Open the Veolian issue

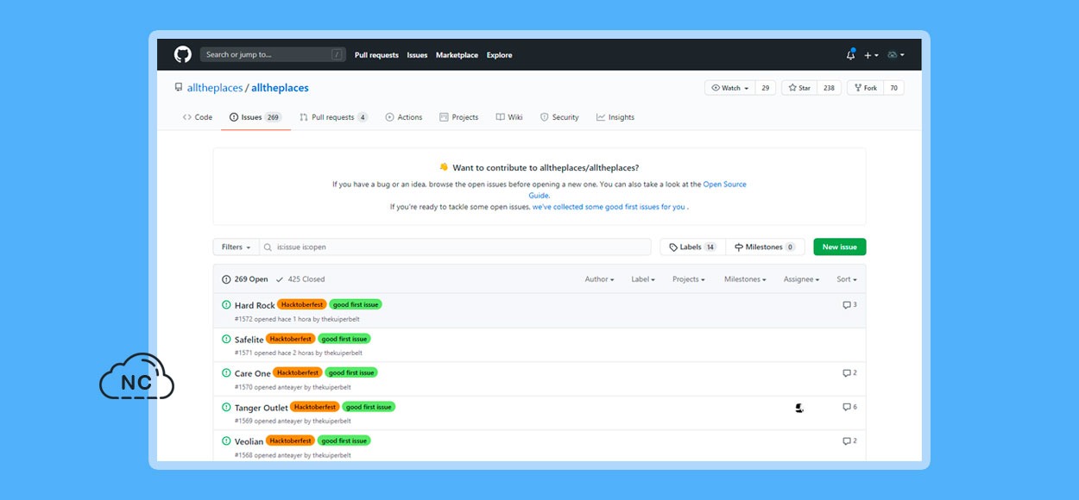pyautogui.click(x=249, y=441)
